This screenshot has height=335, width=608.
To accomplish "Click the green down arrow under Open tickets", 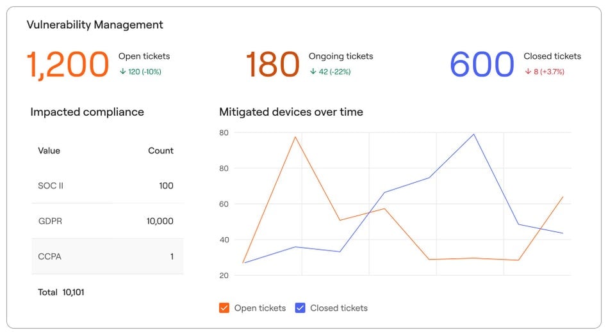I will (x=122, y=72).
